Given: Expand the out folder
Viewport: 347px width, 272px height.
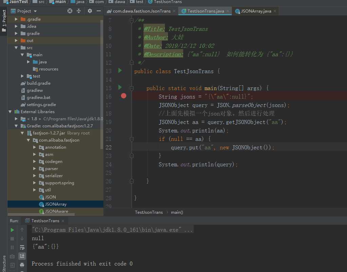Looking at the screenshot, I should pos(16,40).
